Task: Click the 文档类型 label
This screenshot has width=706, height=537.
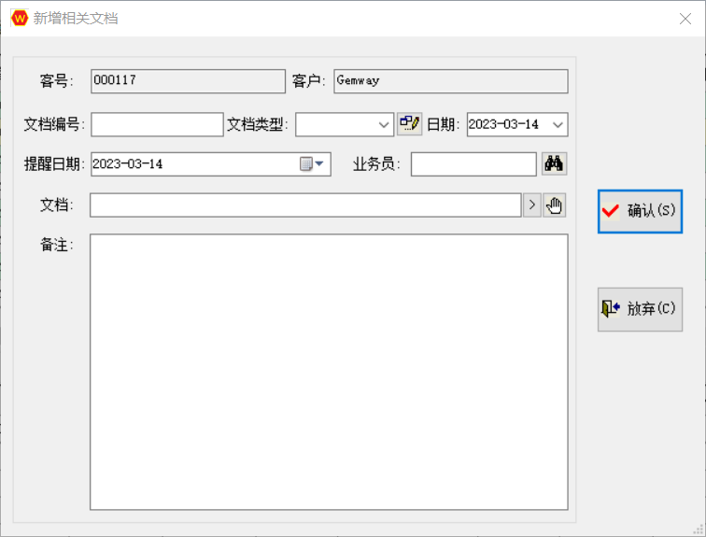Action: (x=257, y=124)
